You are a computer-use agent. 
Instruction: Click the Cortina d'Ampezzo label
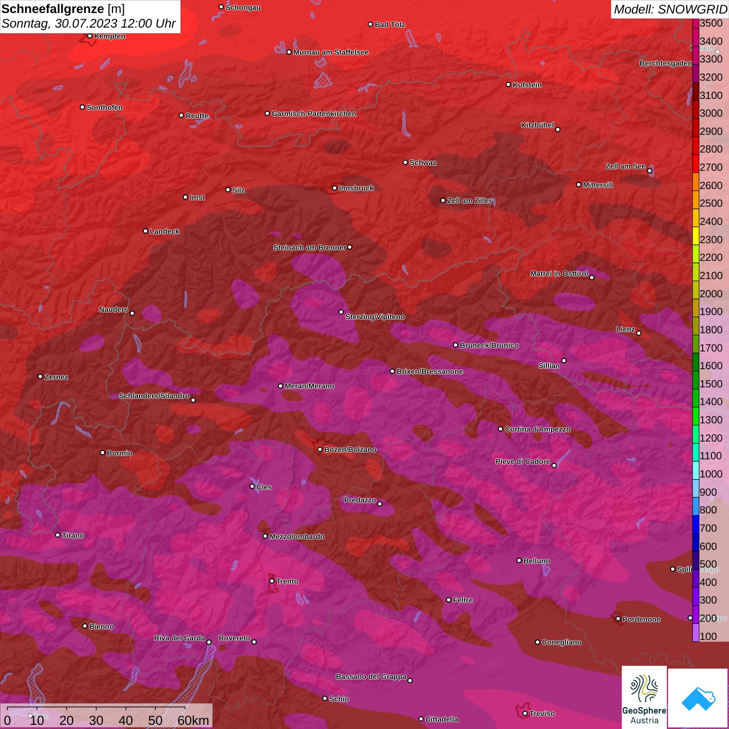[x=537, y=429]
